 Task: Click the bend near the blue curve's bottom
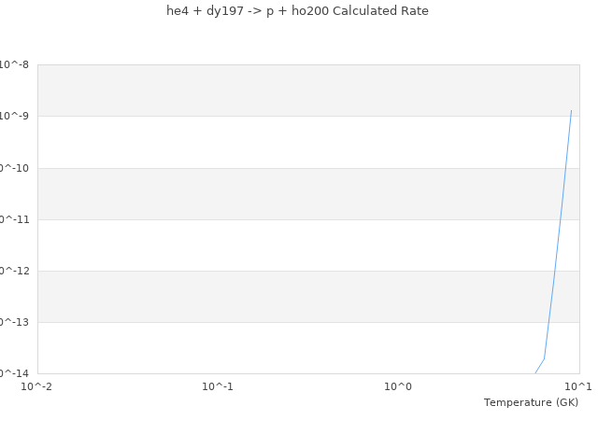click(544, 358)
